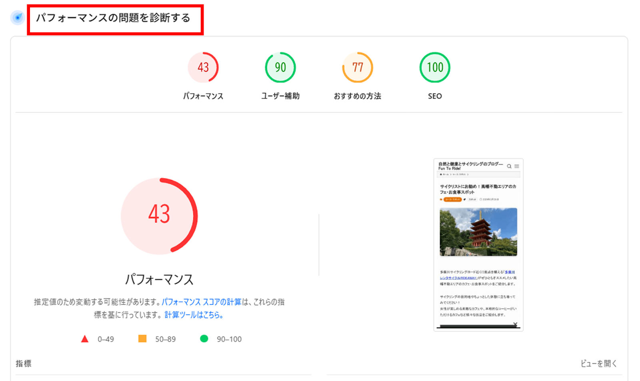
Task: Open the パフォーマンス スコアの計算 link
Action: pos(202,302)
